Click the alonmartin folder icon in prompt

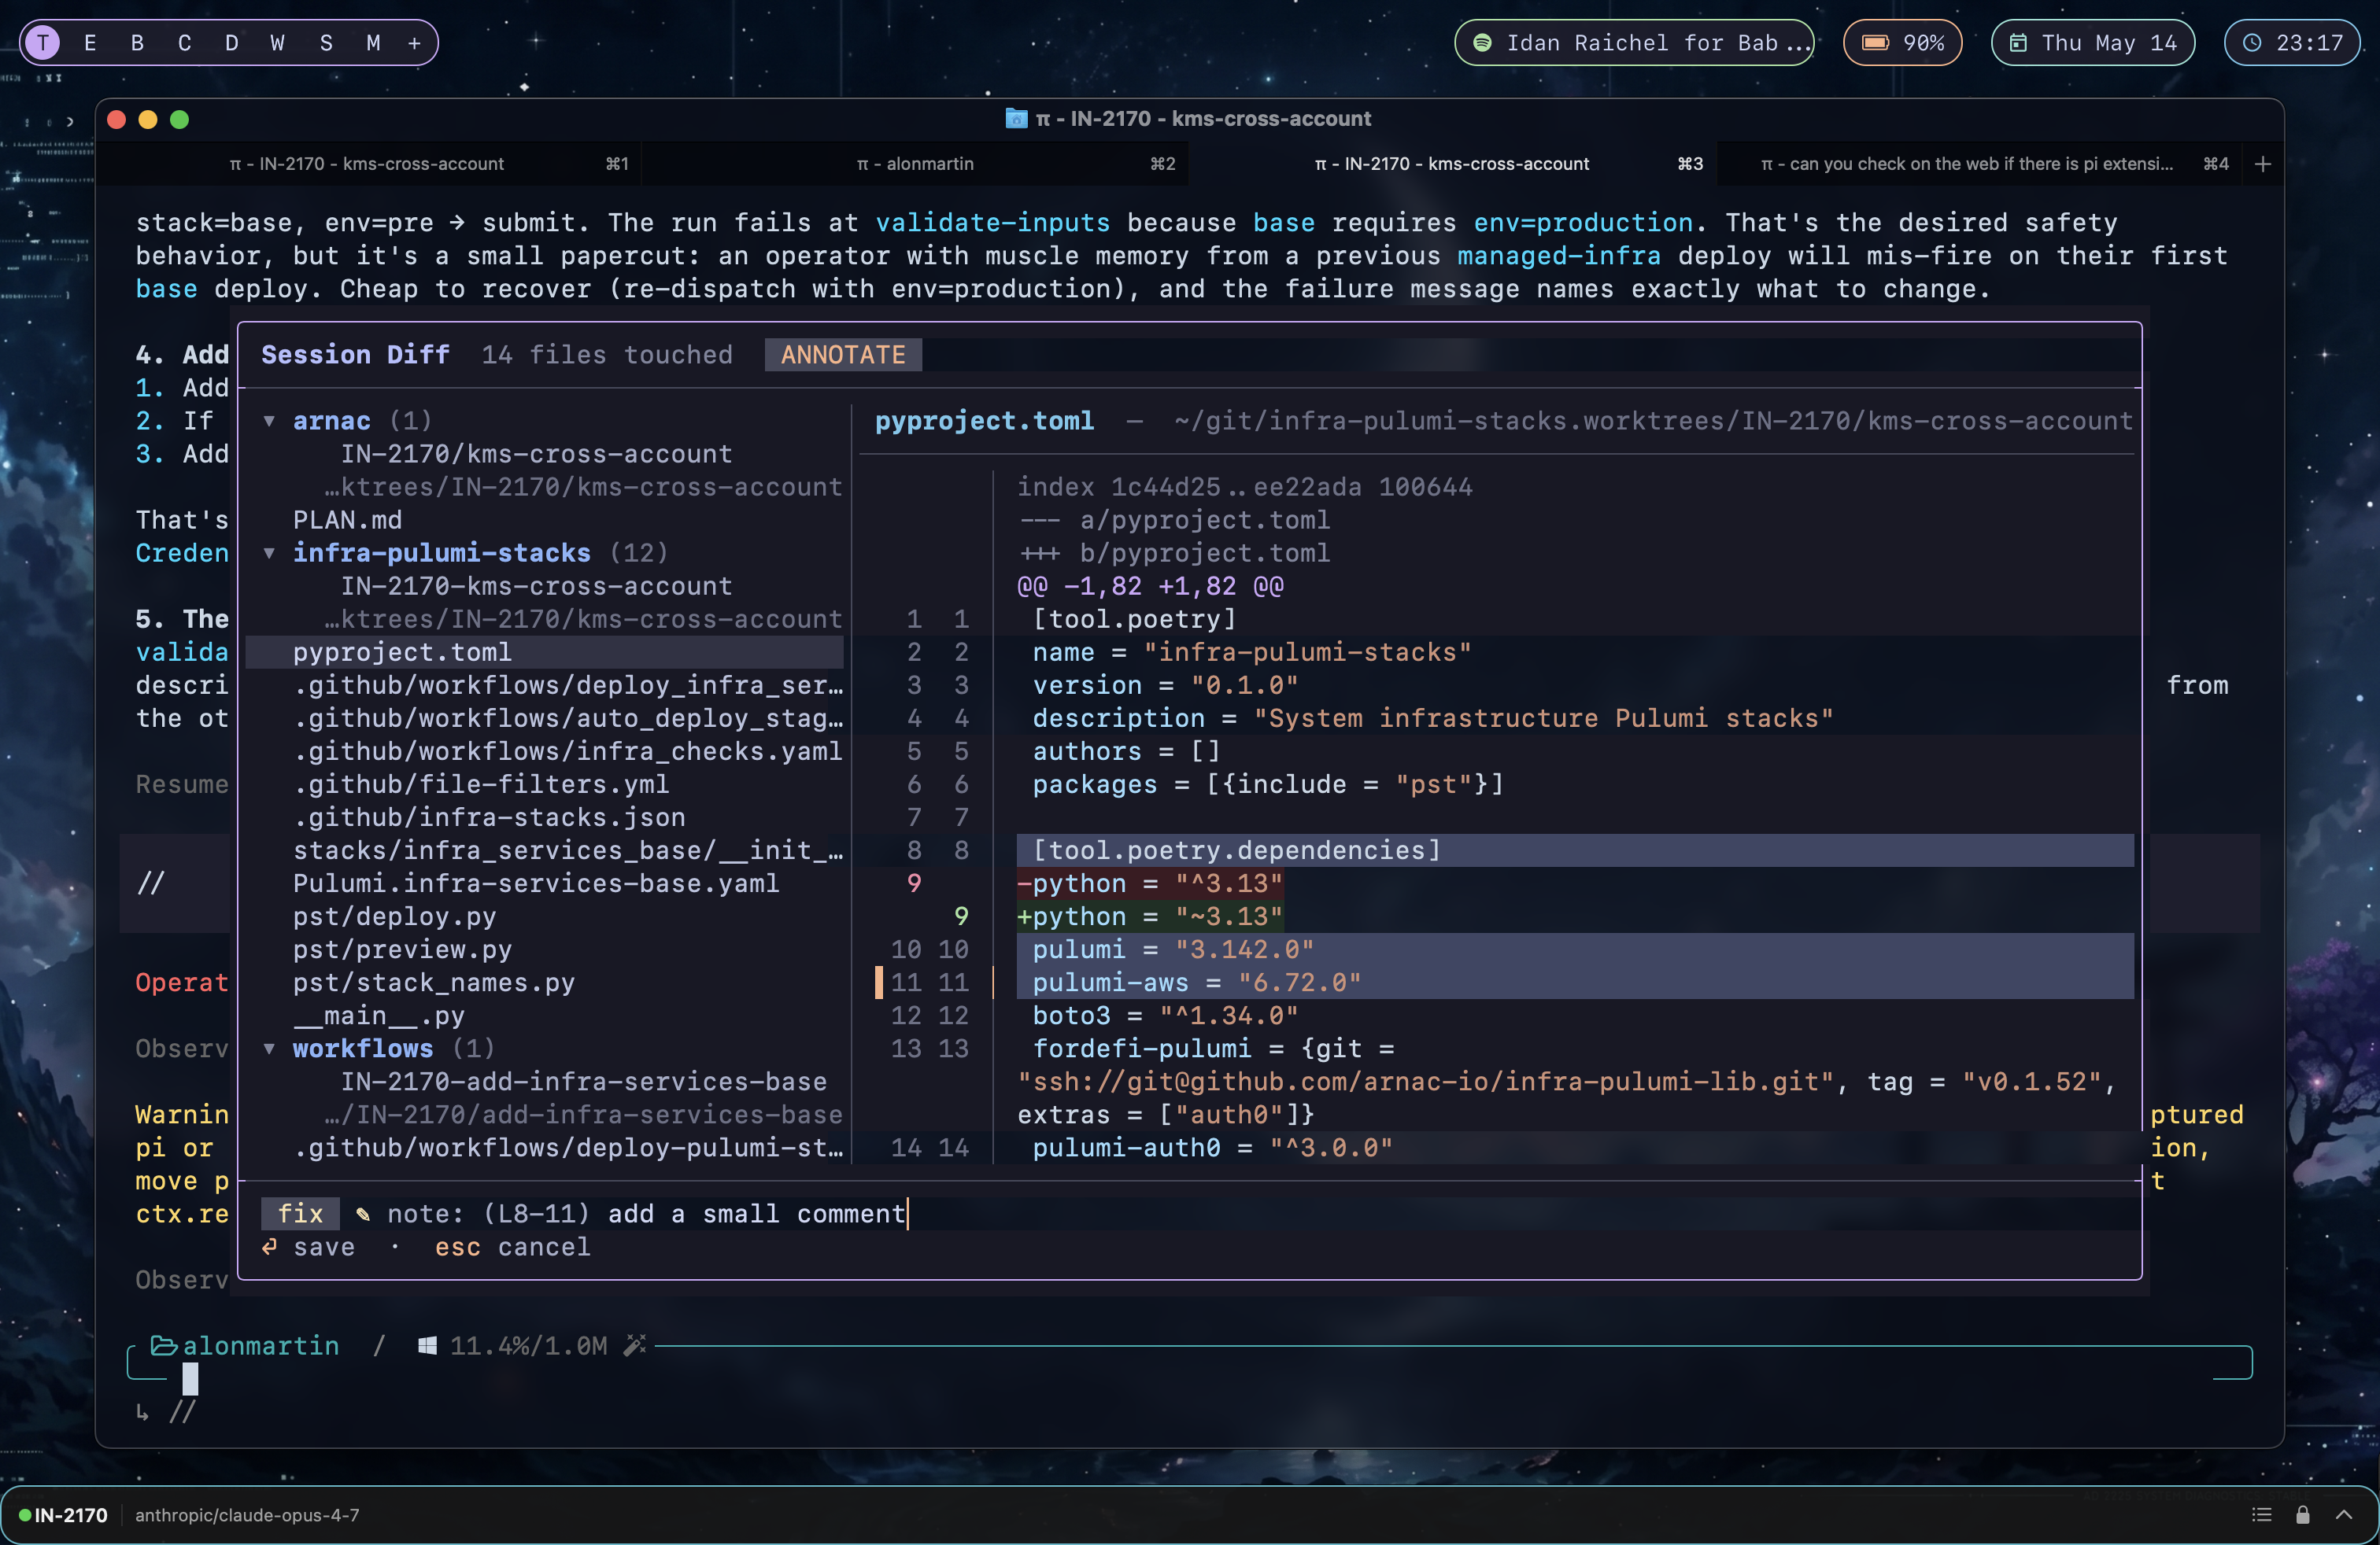[164, 1346]
